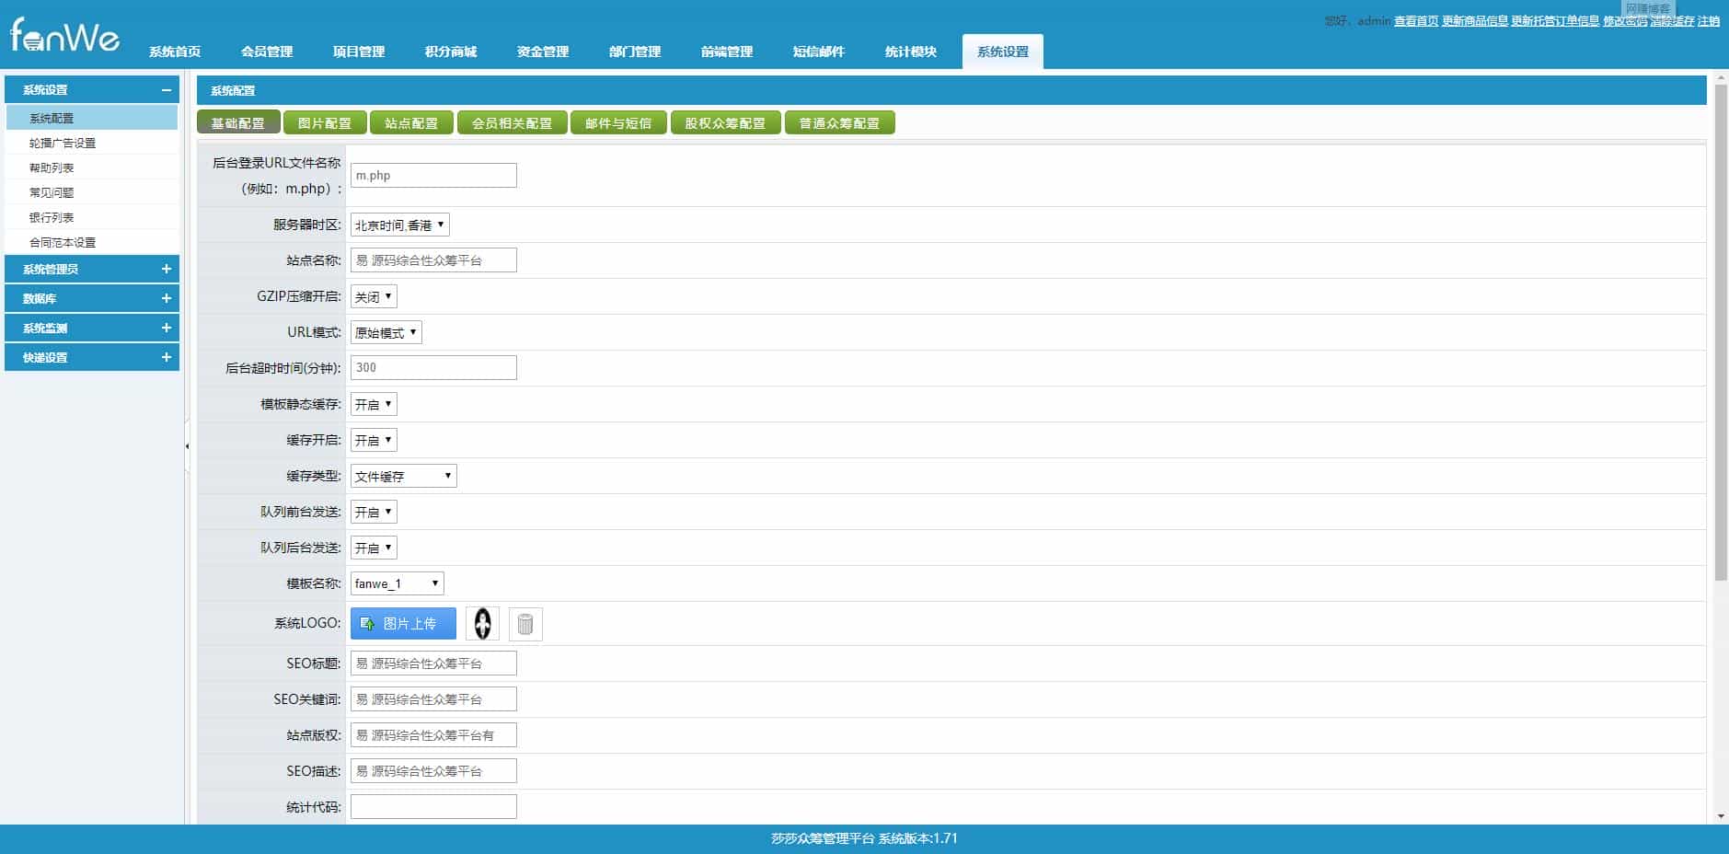Click the 更新商品信息 link
Screen dimensions: 1729x854
1475,21
